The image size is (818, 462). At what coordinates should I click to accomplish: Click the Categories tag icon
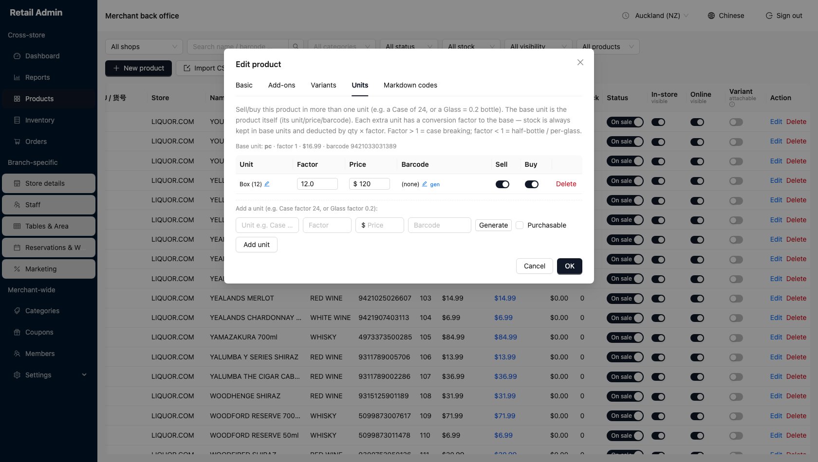17,311
